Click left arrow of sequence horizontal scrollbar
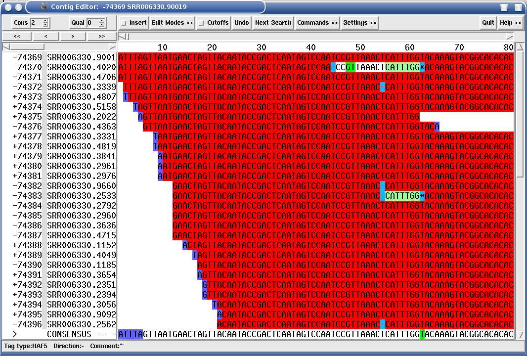Screen dimensions: 527x356 pyautogui.click(x=122, y=36)
